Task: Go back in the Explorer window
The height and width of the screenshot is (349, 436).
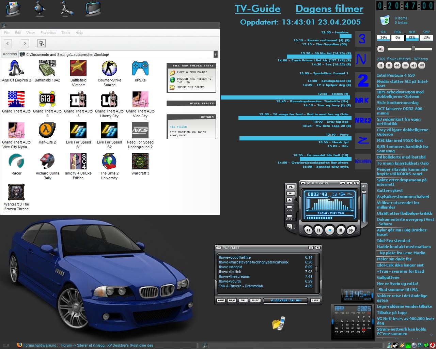Action: 7,43
